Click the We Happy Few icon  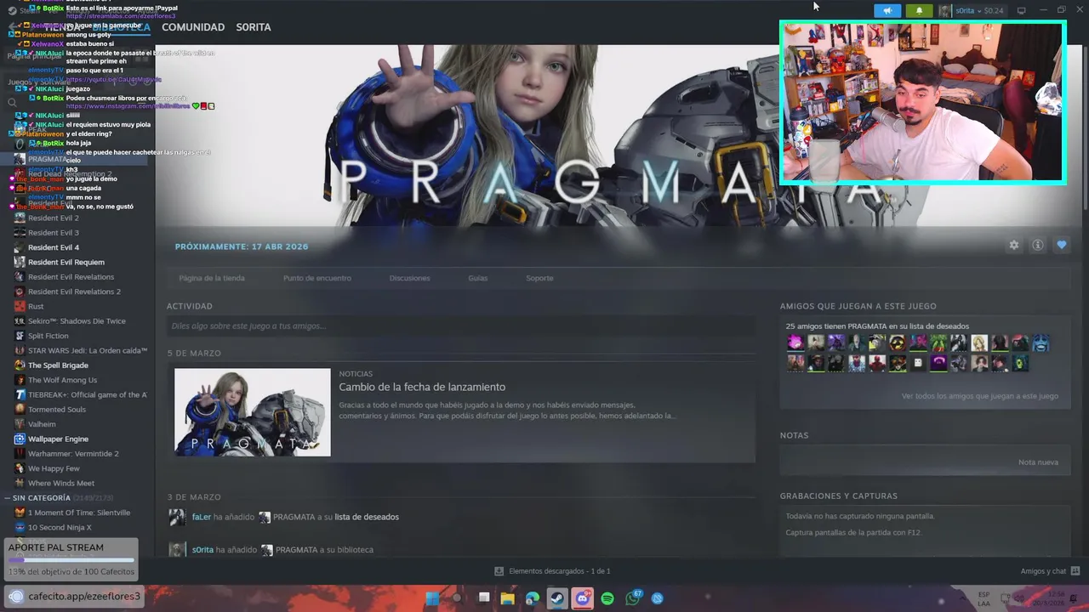[x=20, y=468]
